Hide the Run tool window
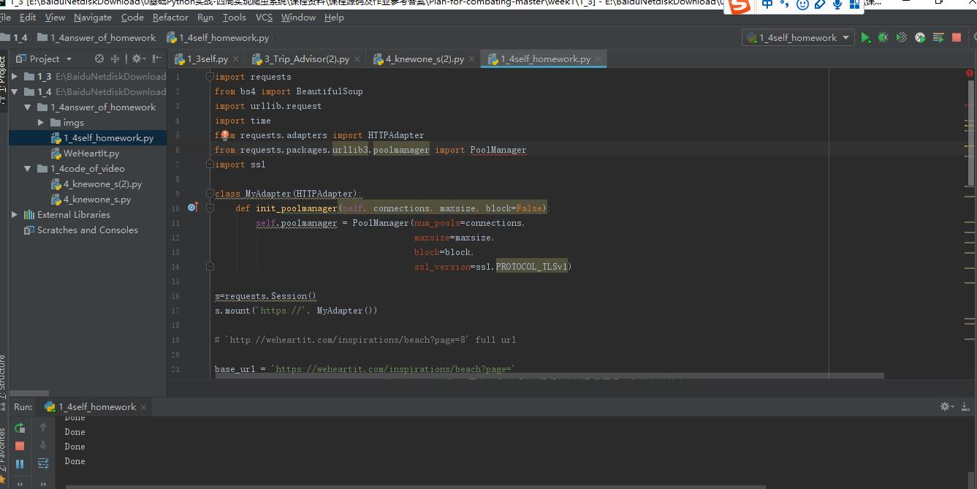 pos(965,406)
